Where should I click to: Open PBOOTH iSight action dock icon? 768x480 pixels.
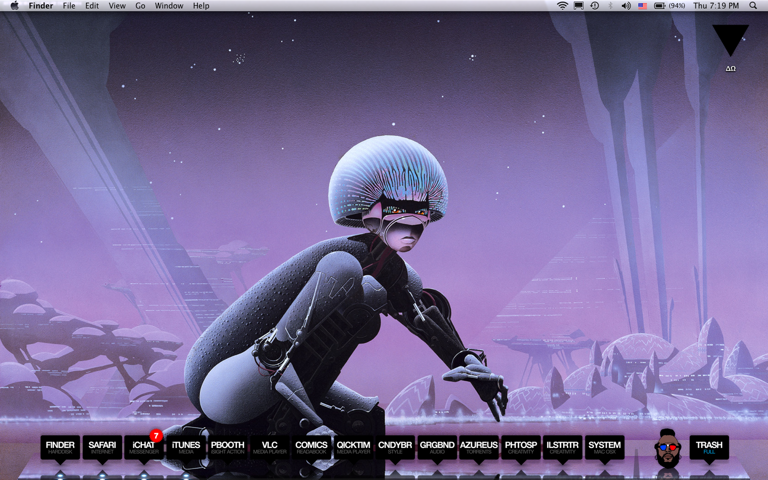(x=228, y=448)
